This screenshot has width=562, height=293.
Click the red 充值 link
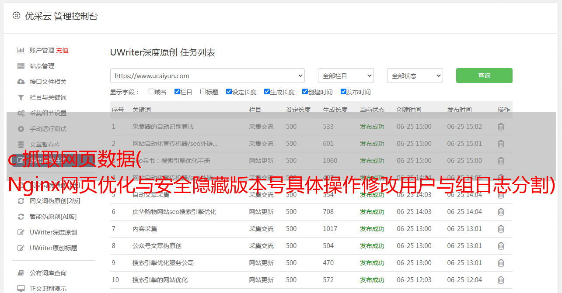pyautogui.click(x=62, y=50)
